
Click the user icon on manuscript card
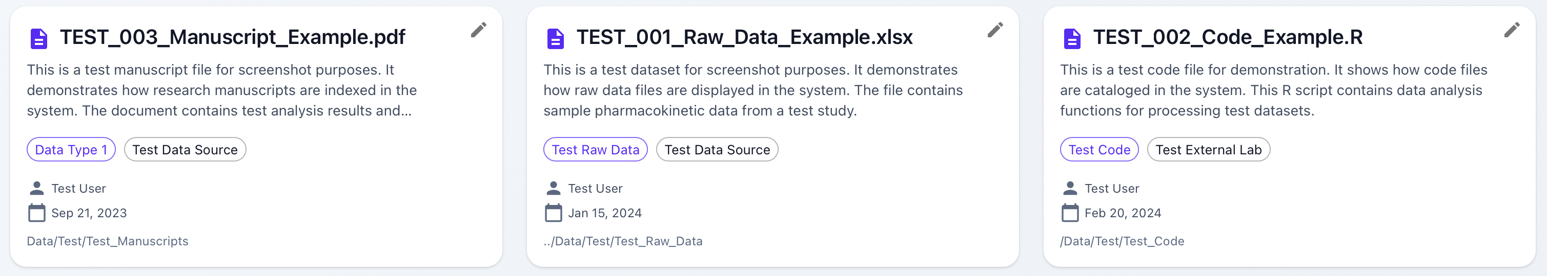[x=36, y=189]
